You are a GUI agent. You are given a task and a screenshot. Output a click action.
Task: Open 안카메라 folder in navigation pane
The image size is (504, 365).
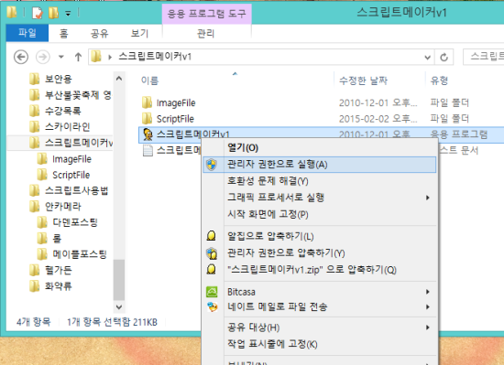coord(63,207)
